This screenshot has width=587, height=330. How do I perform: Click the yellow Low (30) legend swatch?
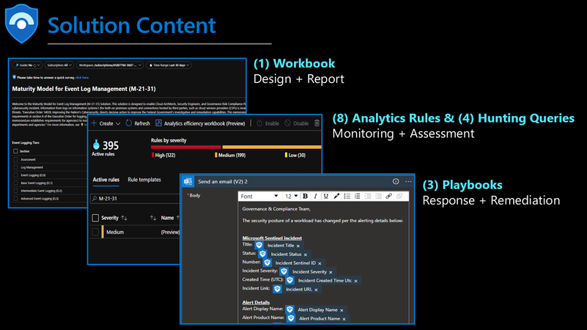point(286,155)
